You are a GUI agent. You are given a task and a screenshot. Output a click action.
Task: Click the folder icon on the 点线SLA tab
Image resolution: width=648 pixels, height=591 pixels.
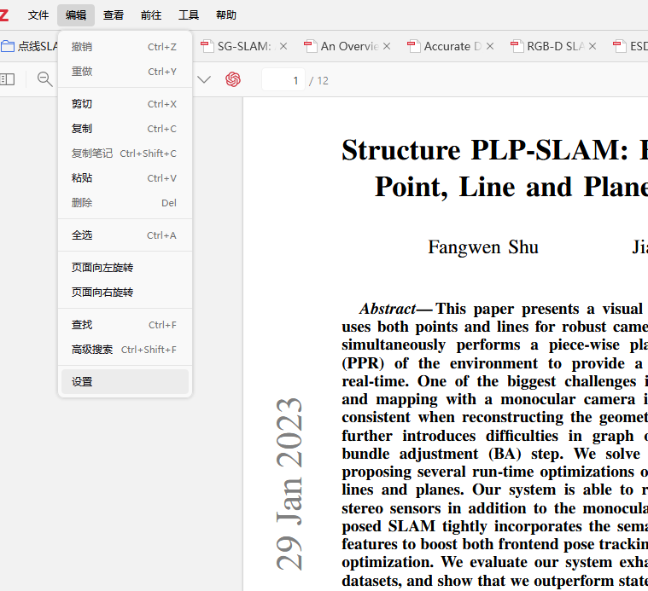[8, 46]
